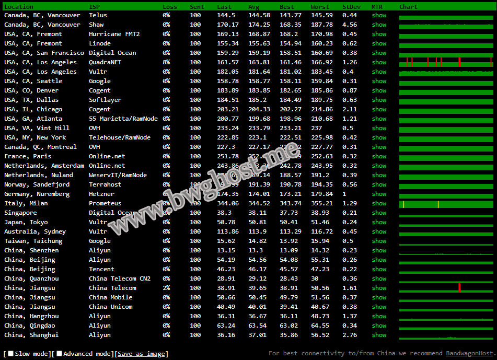The height and width of the screenshot is (360, 497).
Task: Open MTR for Sydney Vultr
Action: click(379, 231)
